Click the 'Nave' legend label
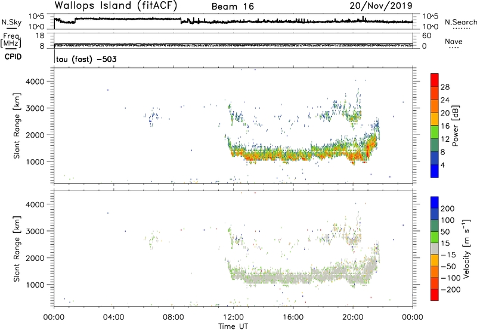Viewport: 477px width, 330px height. 454,41
